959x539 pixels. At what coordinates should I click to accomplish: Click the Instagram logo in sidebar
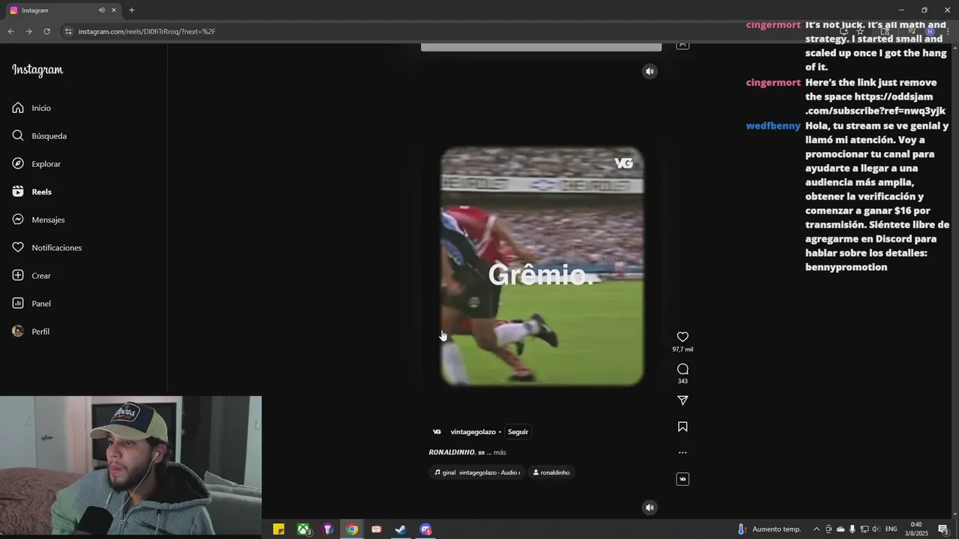coord(37,70)
